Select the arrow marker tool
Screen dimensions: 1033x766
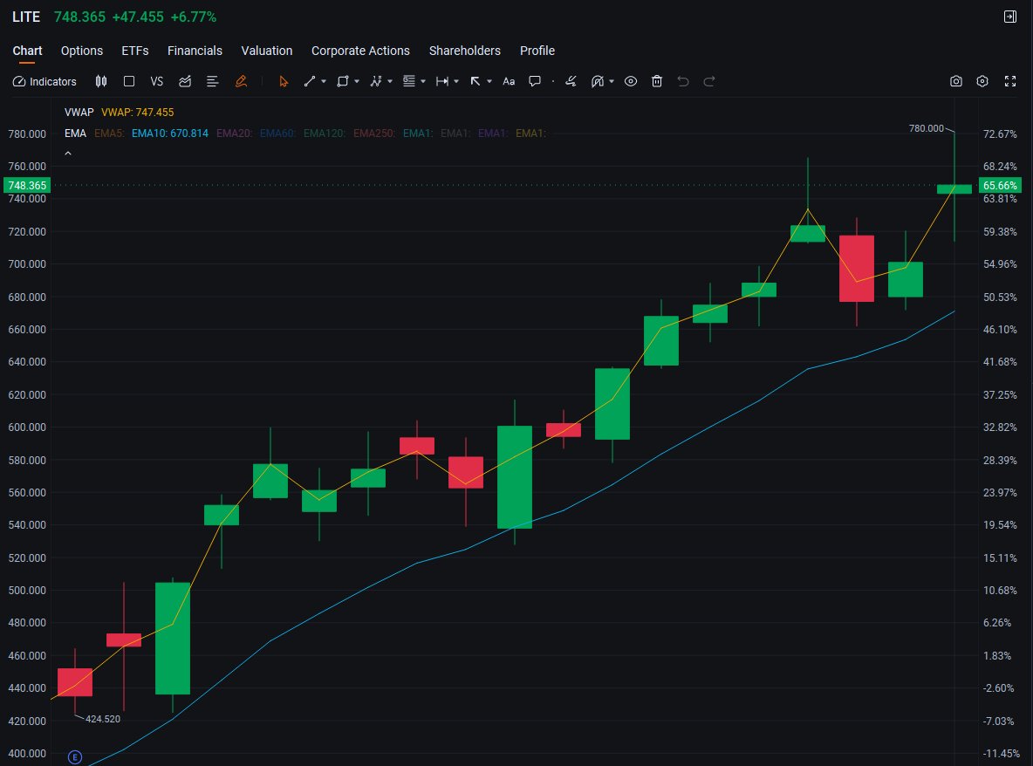tap(475, 82)
